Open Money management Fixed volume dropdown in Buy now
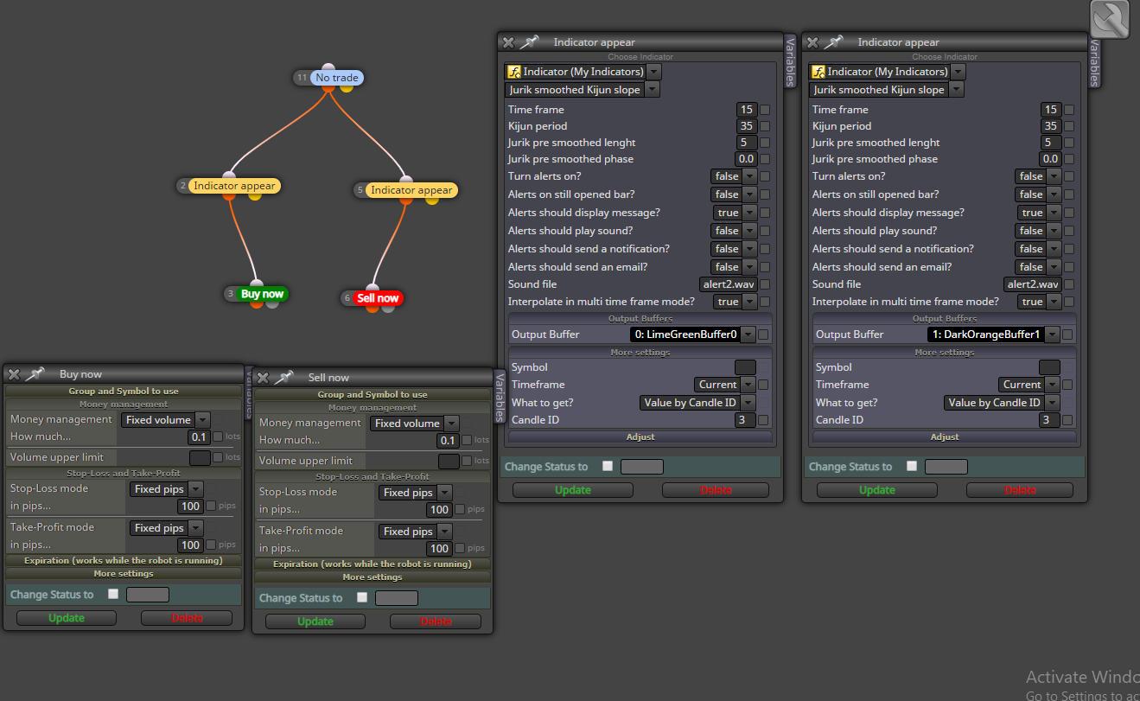The height and width of the screenshot is (701, 1140). [x=165, y=420]
